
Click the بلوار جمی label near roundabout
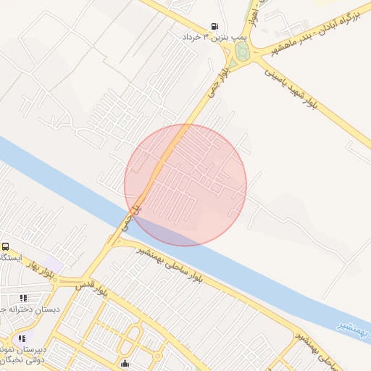point(219,83)
